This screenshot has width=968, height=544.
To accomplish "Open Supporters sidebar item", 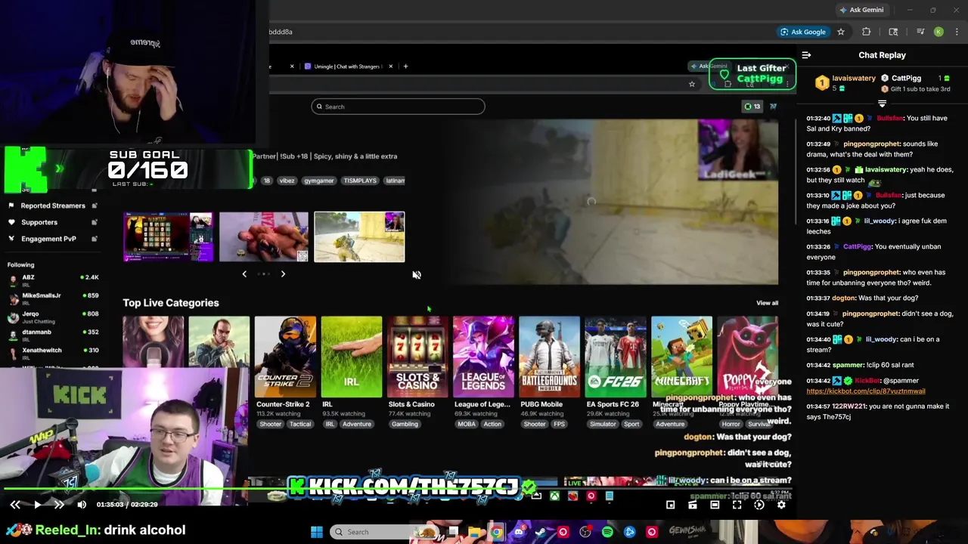I will pos(52,222).
